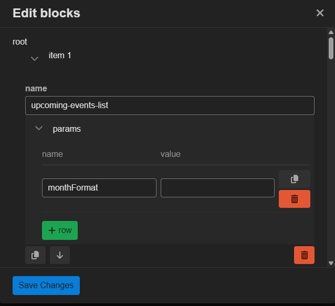The width and height of the screenshot is (335, 306).
Task: Collapse the params section chevron
Action: click(x=39, y=128)
